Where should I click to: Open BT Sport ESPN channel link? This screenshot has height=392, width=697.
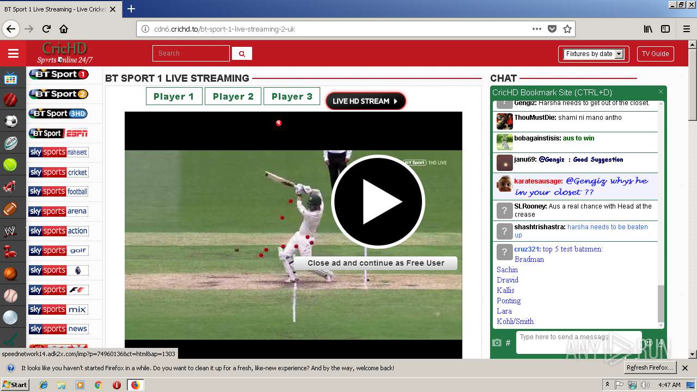pos(58,133)
